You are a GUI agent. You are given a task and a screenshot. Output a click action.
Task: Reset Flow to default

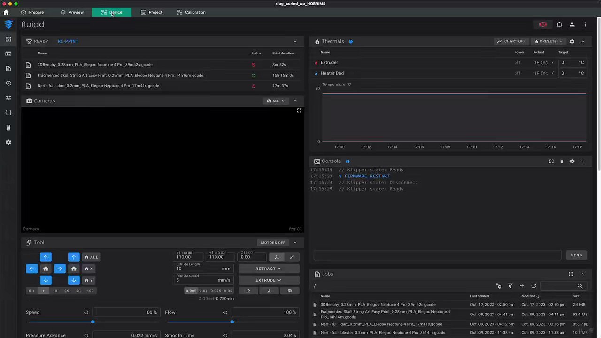225,312
